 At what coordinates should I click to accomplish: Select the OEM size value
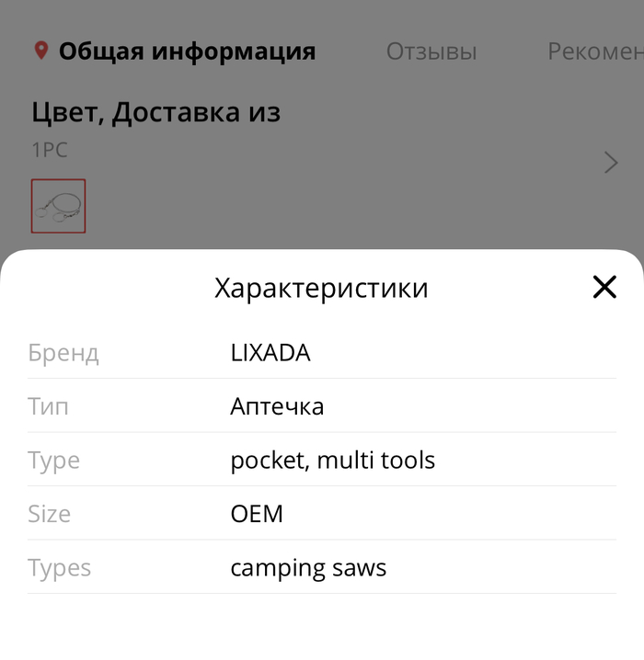click(x=257, y=513)
